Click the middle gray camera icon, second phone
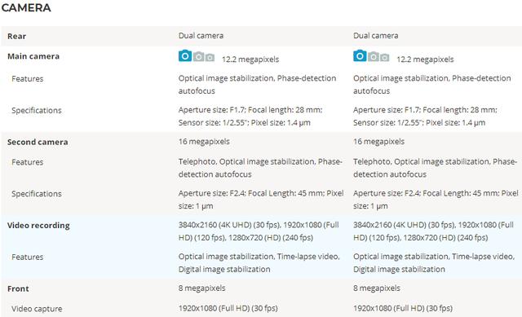Viewport: 522px width, 317px height. [374, 56]
